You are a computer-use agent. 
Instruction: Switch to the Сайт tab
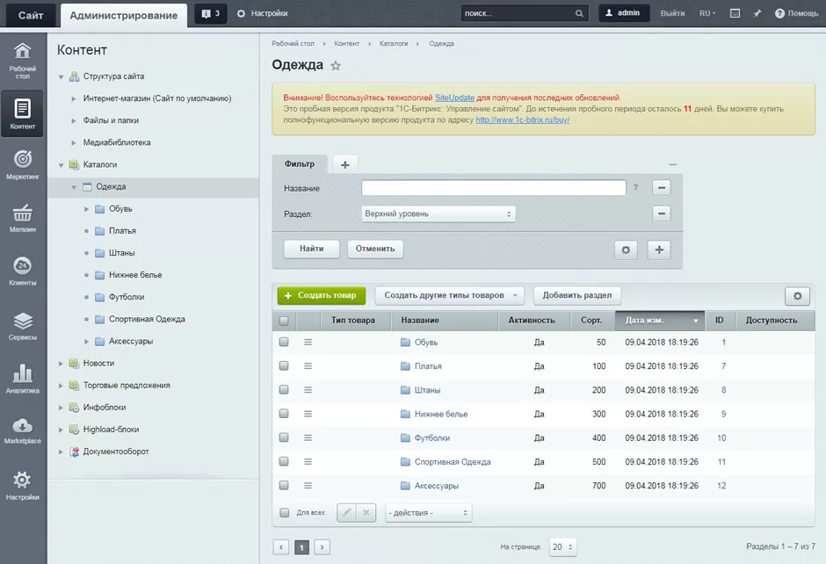30,14
